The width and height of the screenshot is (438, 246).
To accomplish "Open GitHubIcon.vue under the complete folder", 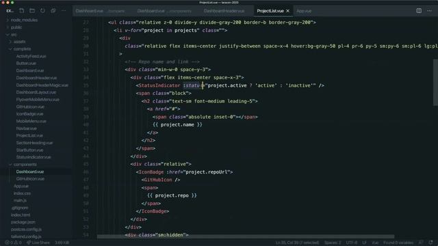I will [x=30, y=107].
